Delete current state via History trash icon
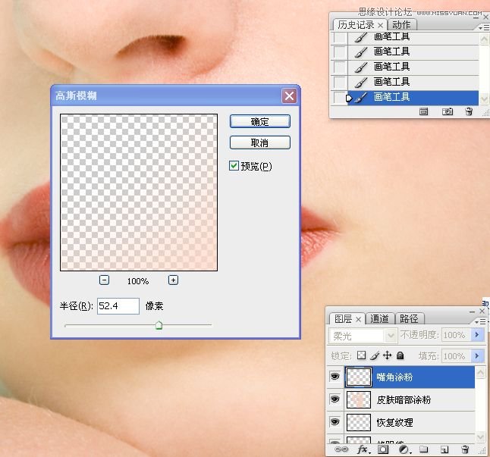The width and height of the screenshot is (490, 457). [469, 111]
